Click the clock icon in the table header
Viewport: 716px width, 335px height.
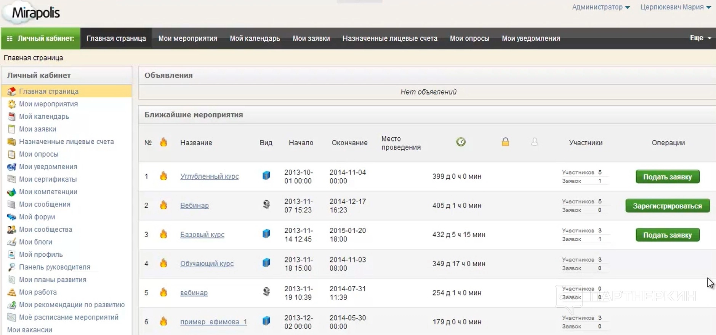[461, 142]
